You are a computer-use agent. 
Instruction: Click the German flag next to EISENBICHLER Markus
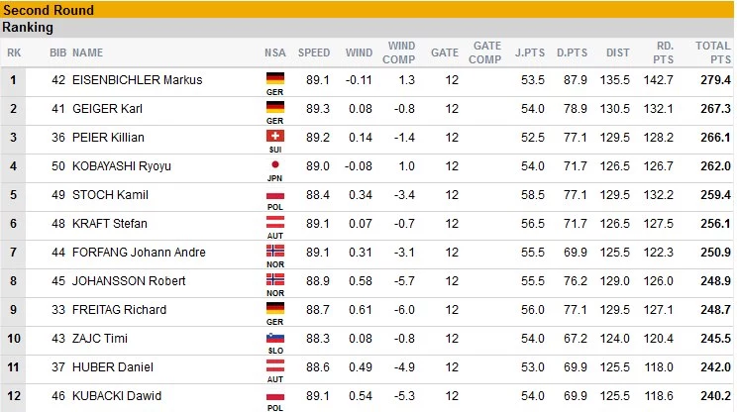coord(275,78)
